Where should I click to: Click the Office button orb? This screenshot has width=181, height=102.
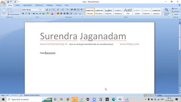pos(3,3)
